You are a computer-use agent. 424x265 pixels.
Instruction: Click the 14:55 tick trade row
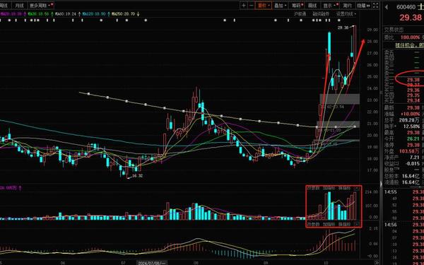tap(404, 192)
